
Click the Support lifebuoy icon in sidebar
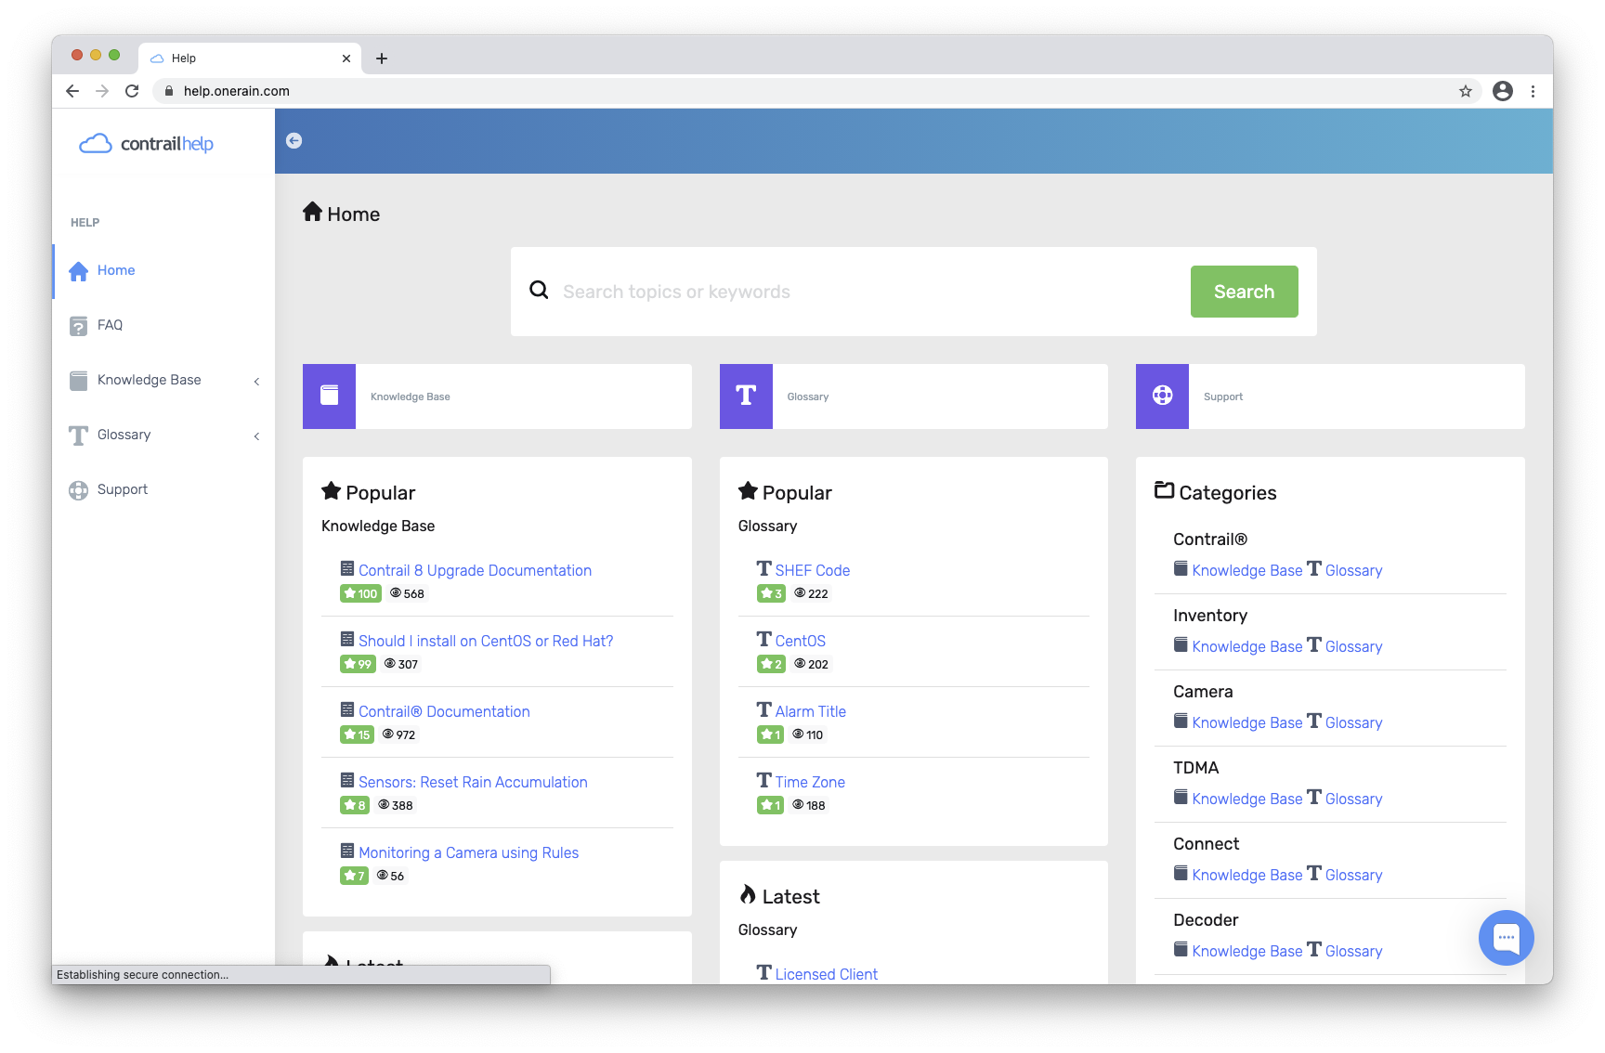(x=79, y=490)
